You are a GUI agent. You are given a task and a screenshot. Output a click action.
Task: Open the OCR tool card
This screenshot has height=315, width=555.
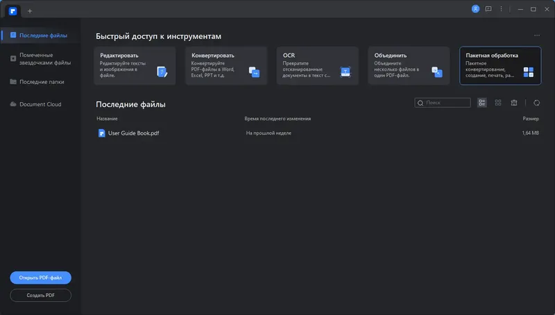tap(317, 66)
